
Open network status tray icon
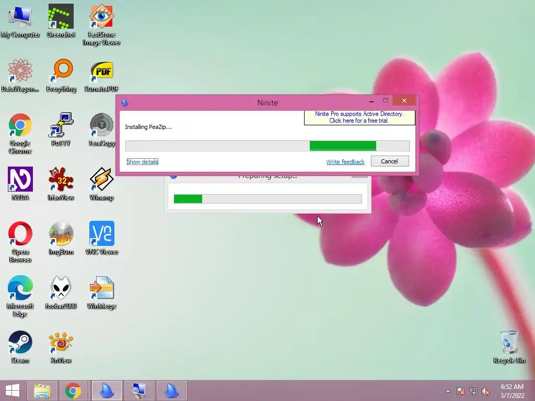473,391
